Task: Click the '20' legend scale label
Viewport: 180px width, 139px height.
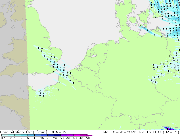Action: pos(49,138)
